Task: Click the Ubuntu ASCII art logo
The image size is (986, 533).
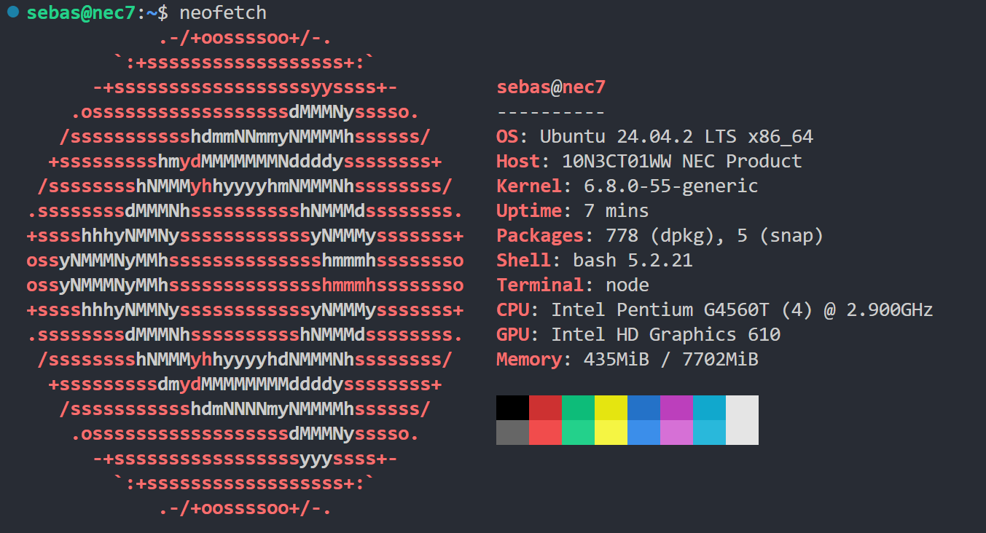Action: tap(245, 273)
